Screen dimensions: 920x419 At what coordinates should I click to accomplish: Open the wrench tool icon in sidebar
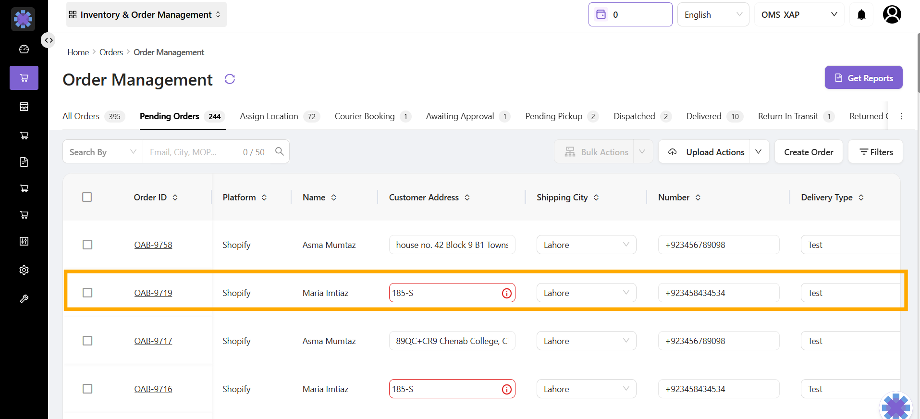[24, 299]
